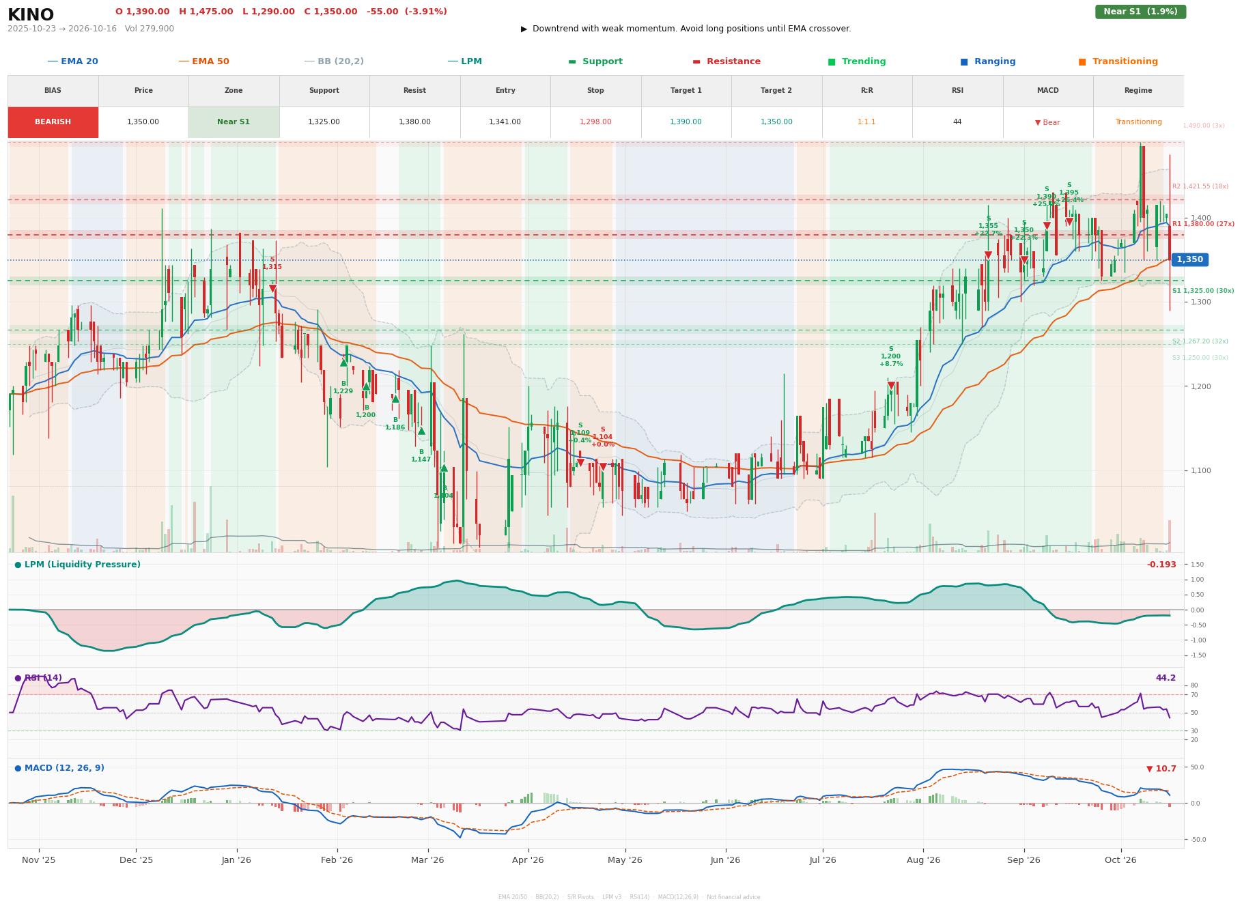The image size is (1242, 908).
Task: Click the RSI (14) panel title
Action: [38, 678]
